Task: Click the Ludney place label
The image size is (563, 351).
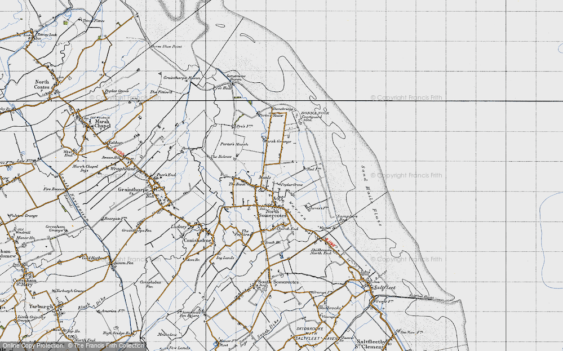Action: (179, 227)
